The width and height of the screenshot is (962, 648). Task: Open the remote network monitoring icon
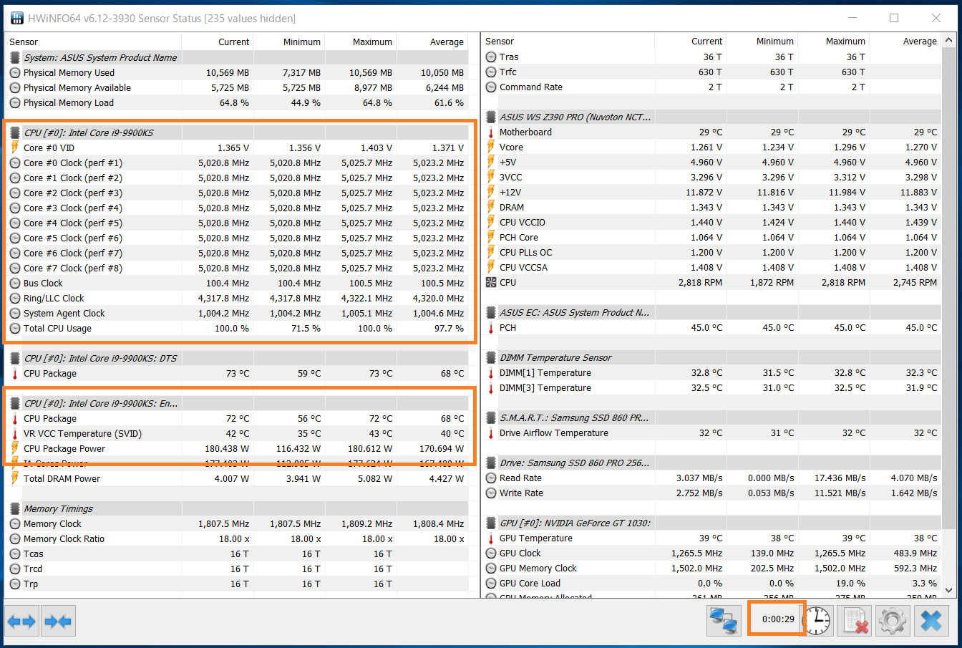723,620
